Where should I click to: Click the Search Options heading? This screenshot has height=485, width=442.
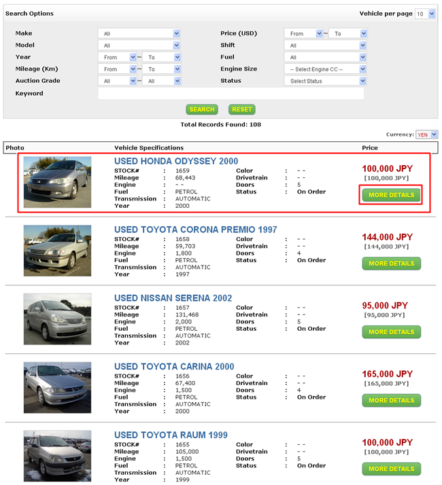pos(29,14)
